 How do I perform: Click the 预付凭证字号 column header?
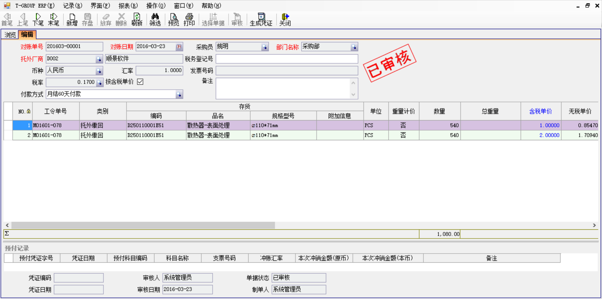point(36,258)
